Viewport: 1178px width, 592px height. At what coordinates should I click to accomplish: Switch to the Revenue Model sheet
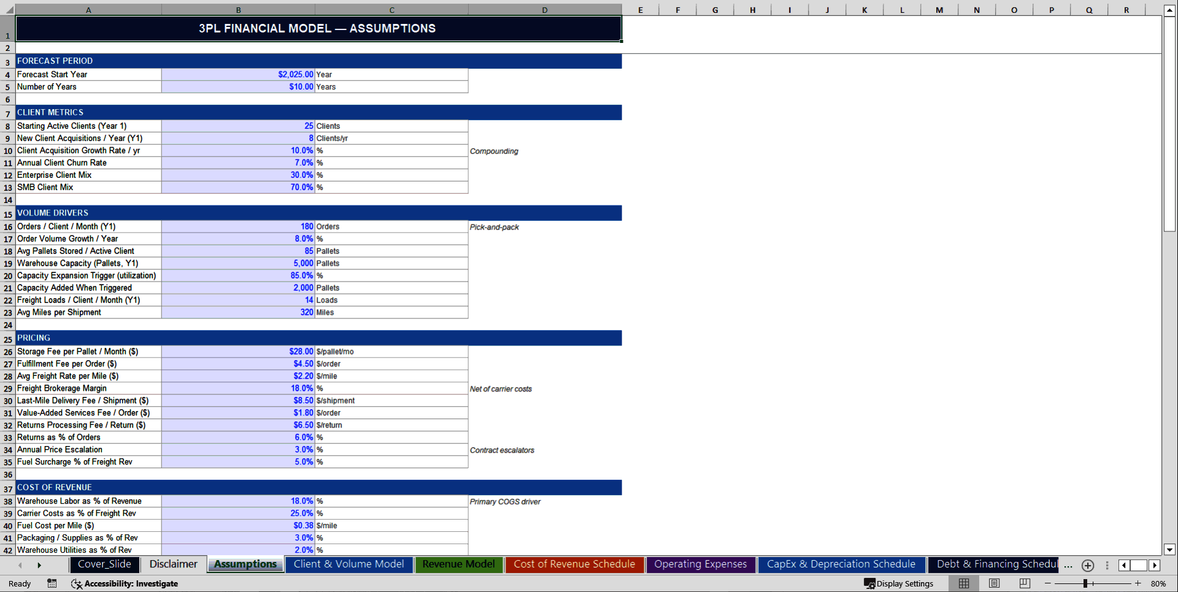(458, 564)
